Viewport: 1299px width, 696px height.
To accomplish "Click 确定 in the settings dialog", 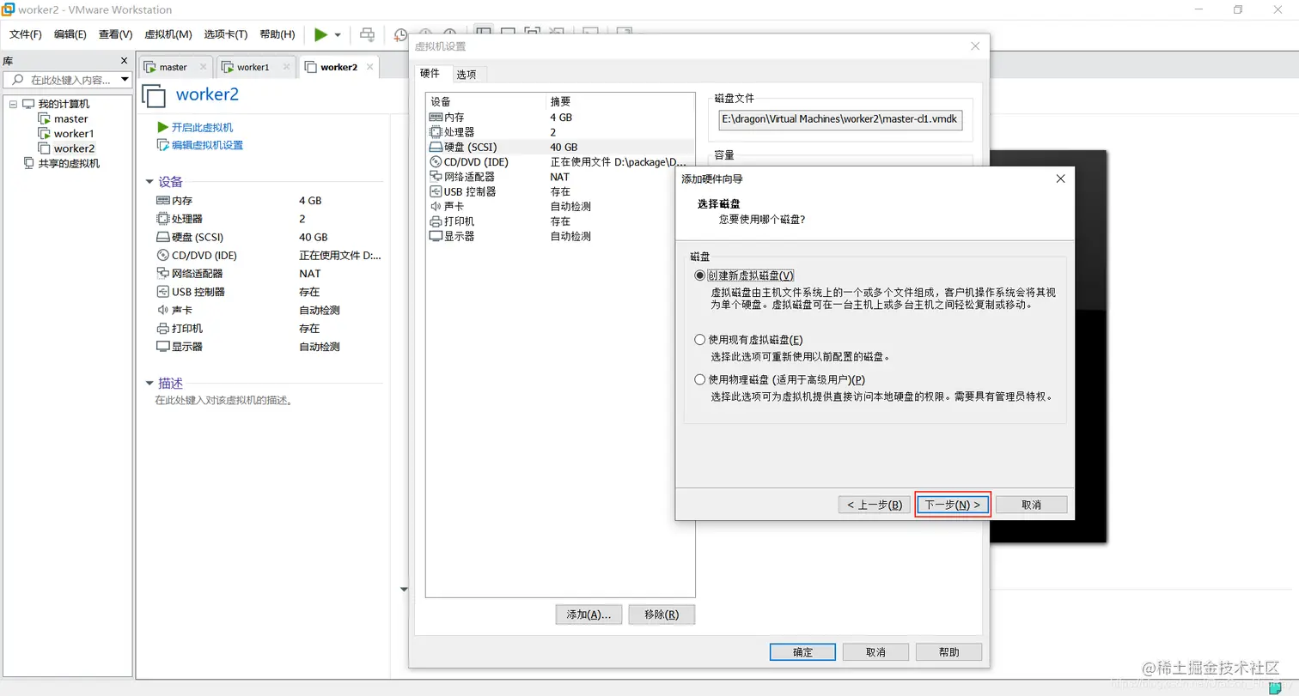I will click(802, 652).
